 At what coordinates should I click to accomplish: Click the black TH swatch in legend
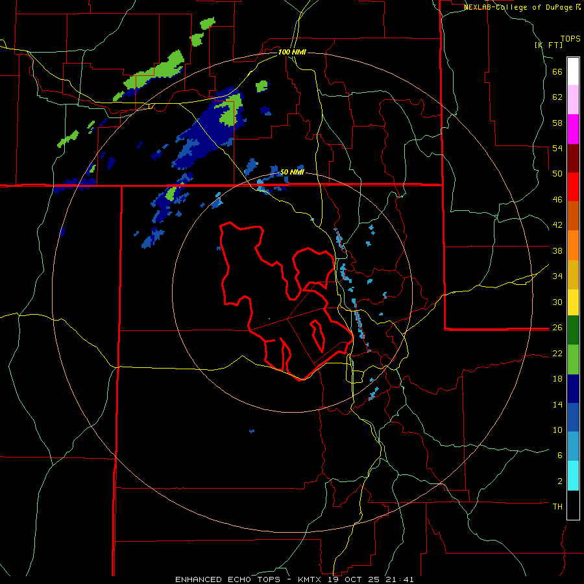pyautogui.click(x=573, y=505)
